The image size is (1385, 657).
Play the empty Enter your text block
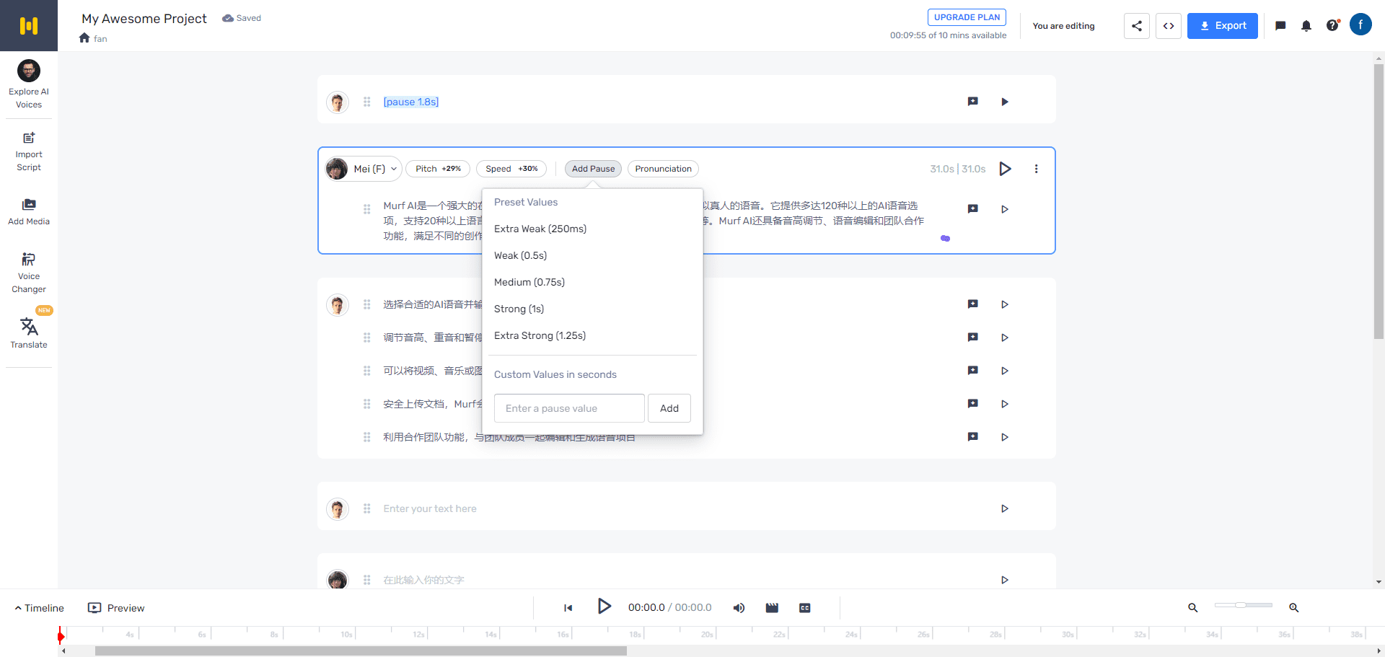[1005, 508]
